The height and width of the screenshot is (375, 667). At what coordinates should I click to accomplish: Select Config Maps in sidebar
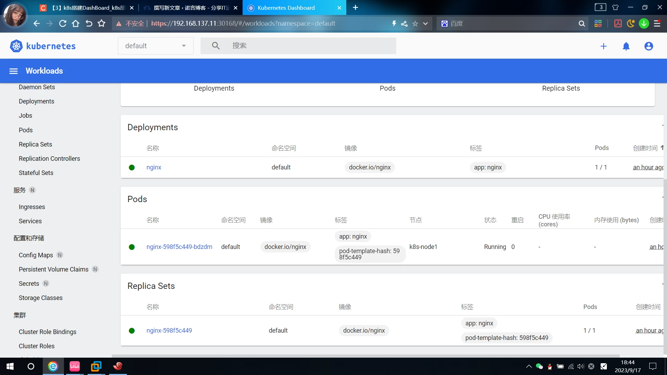point(36,255)
